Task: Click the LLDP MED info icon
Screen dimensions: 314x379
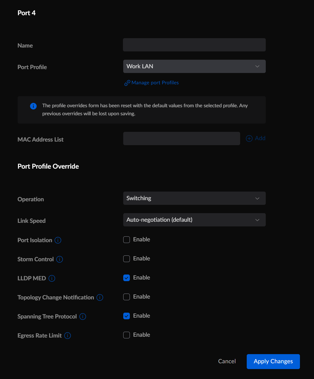Action: click(x=52, y=278)
